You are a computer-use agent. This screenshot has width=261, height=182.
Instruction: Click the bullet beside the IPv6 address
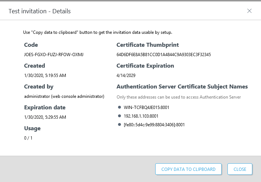(x=119, y=124)
